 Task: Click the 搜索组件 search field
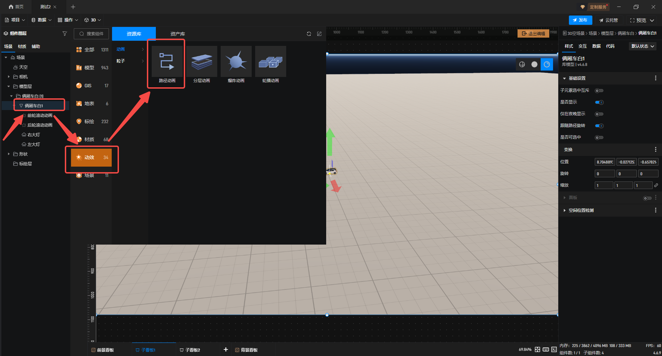(91, 34)
